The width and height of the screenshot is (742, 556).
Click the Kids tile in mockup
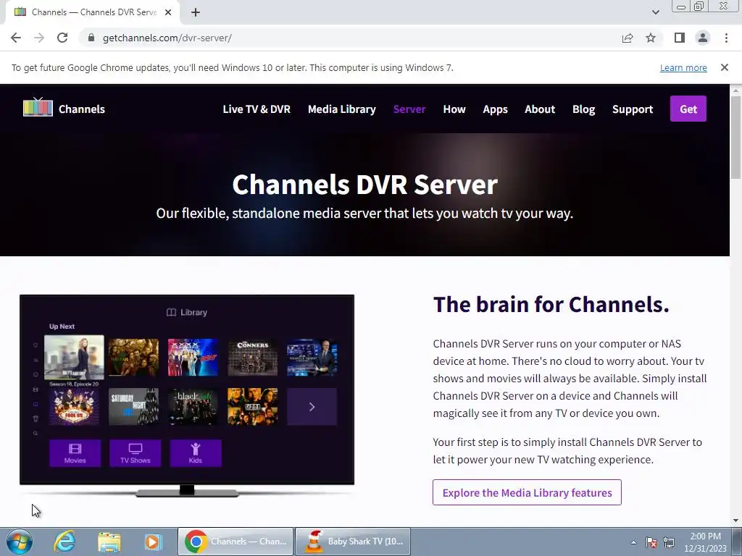[x=196, y=453]
